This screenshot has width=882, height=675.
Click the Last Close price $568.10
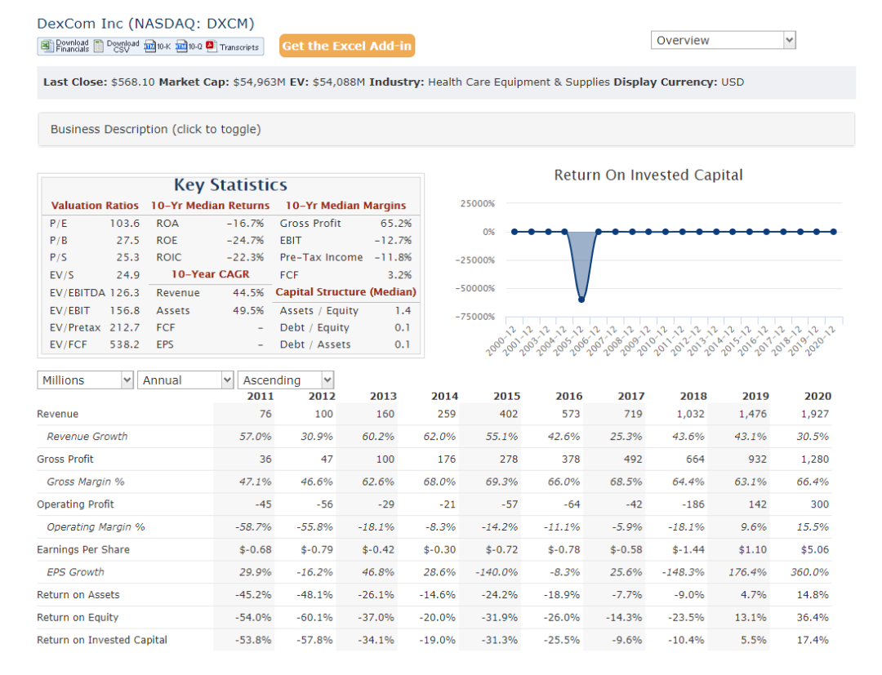133,82
